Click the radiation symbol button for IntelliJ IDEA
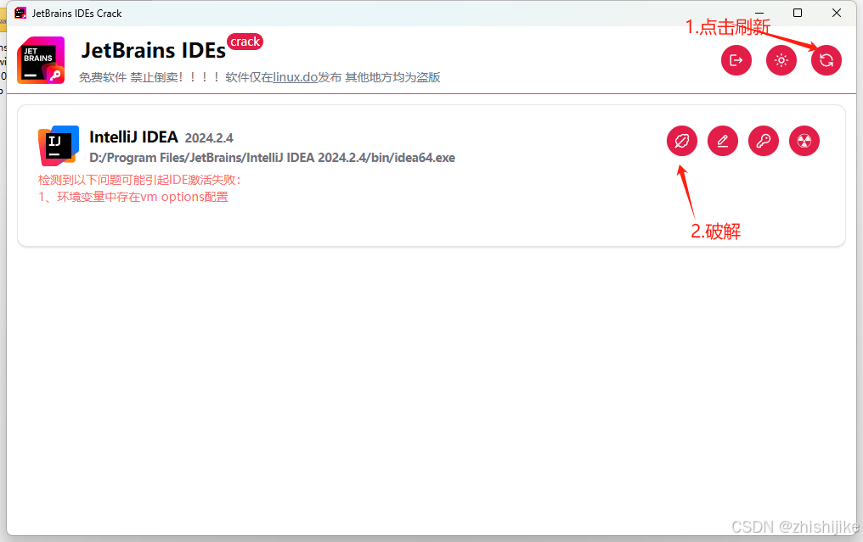 click(x=804, y=142)
